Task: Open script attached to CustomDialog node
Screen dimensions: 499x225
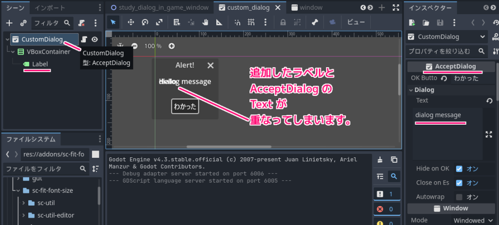Action: point(84,39)
